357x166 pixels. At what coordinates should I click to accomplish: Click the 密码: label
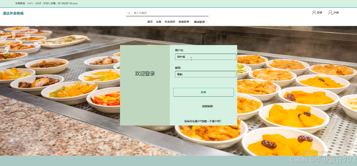point(178,68)
